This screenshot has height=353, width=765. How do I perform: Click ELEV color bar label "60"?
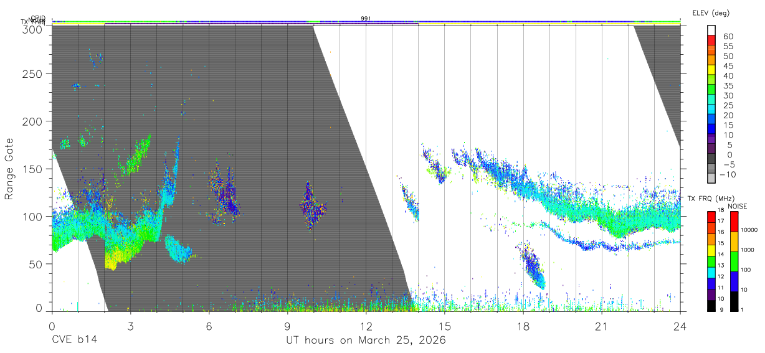click(727, 37)
